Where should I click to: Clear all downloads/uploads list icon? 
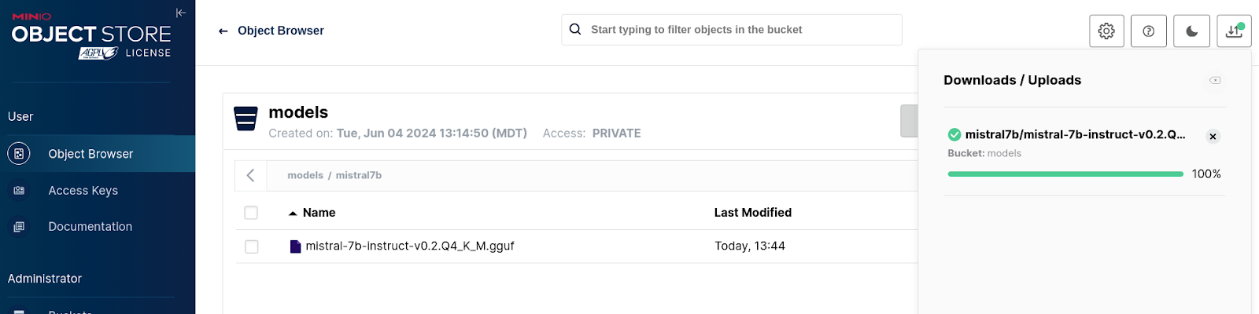click(x=1215, y=80)
